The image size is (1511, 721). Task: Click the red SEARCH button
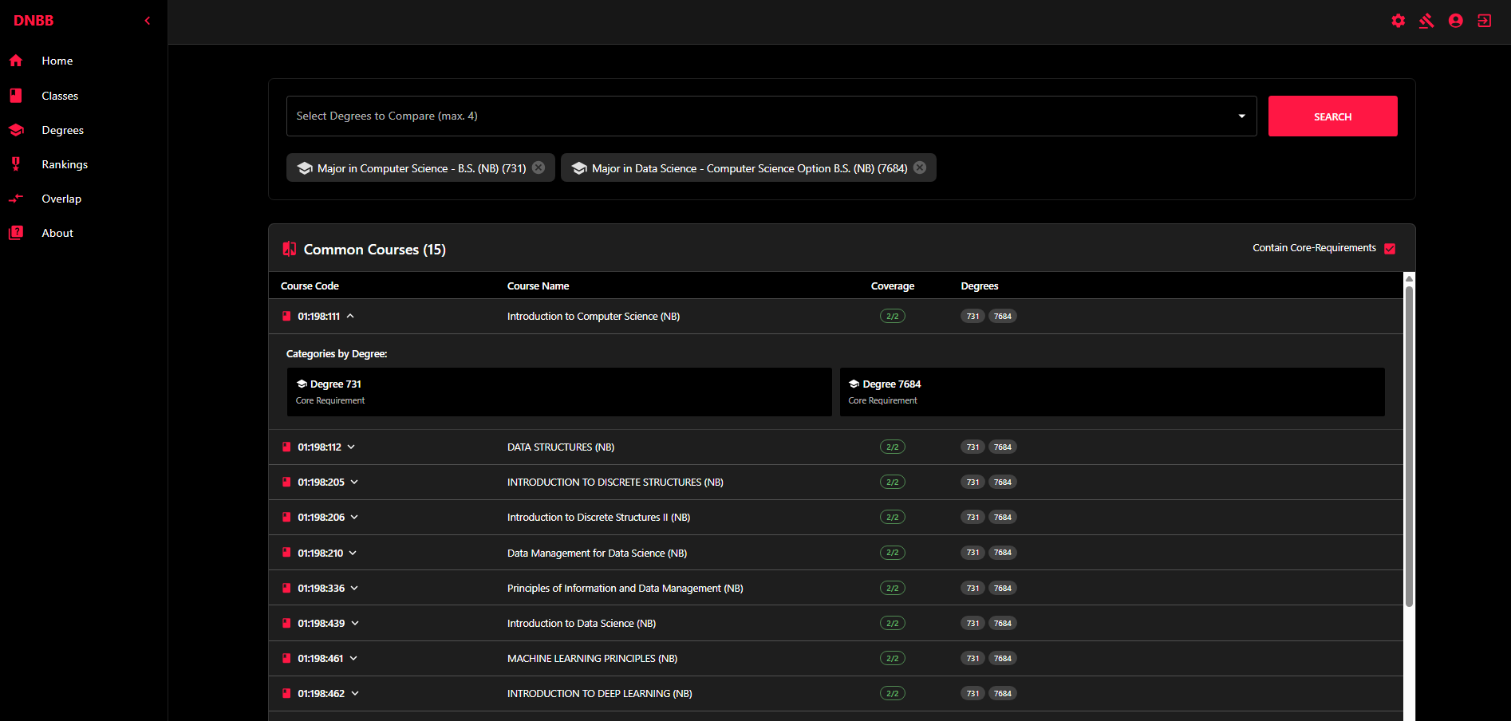click(1332, 116)
